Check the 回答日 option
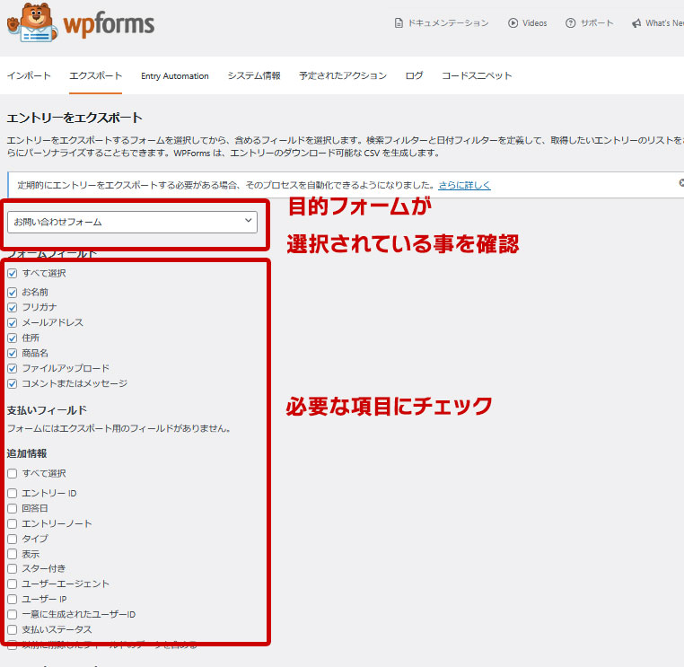Screen dimensions: 684x667 pos(13,509)
